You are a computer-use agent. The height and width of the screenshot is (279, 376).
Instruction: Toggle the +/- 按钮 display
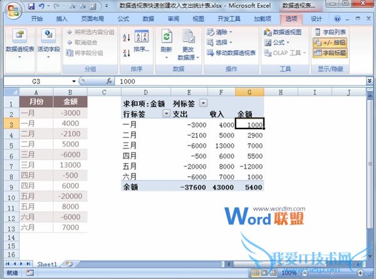[330, 43]
